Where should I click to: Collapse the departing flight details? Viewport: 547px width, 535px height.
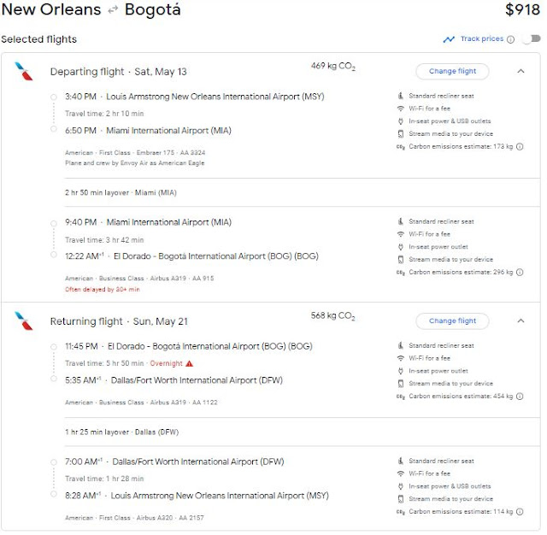(521, 71)
